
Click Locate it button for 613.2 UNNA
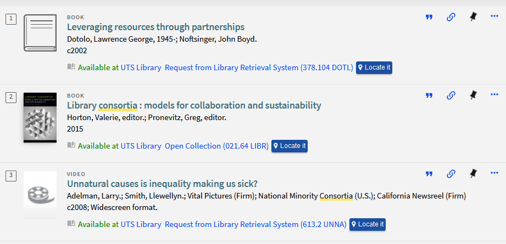click(x=367, y=224)
